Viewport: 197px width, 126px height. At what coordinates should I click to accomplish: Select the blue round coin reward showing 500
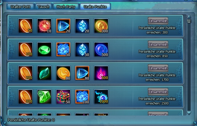[x=101, y=49]
